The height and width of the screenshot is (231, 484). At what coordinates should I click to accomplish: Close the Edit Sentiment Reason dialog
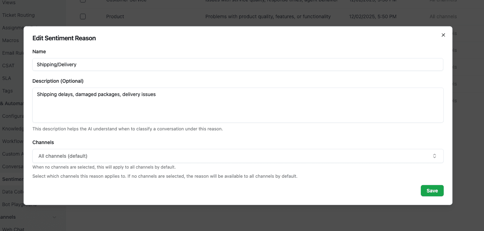(443, 35)
